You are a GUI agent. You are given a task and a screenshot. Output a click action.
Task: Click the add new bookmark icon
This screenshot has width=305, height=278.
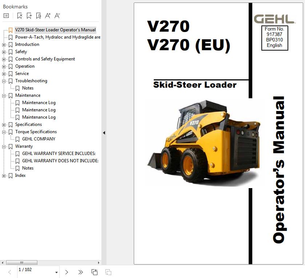(x=29, y=16)
